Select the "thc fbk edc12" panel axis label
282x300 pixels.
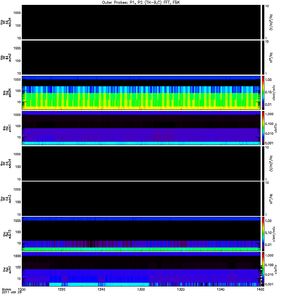click(7, 234)
